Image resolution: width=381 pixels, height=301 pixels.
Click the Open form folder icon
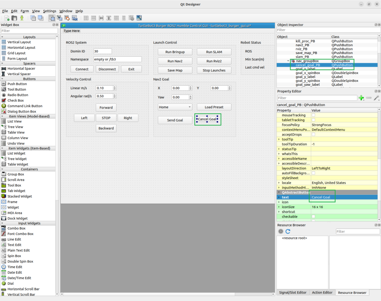[x=15, y=18]
